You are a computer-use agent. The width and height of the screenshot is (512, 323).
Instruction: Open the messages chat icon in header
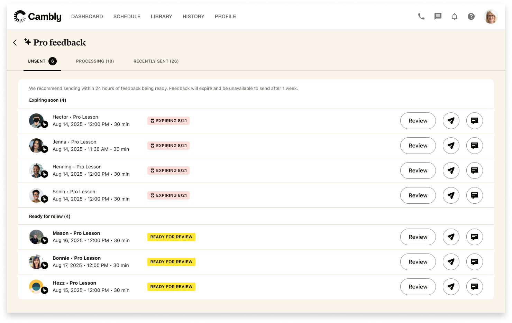[438, 16]
